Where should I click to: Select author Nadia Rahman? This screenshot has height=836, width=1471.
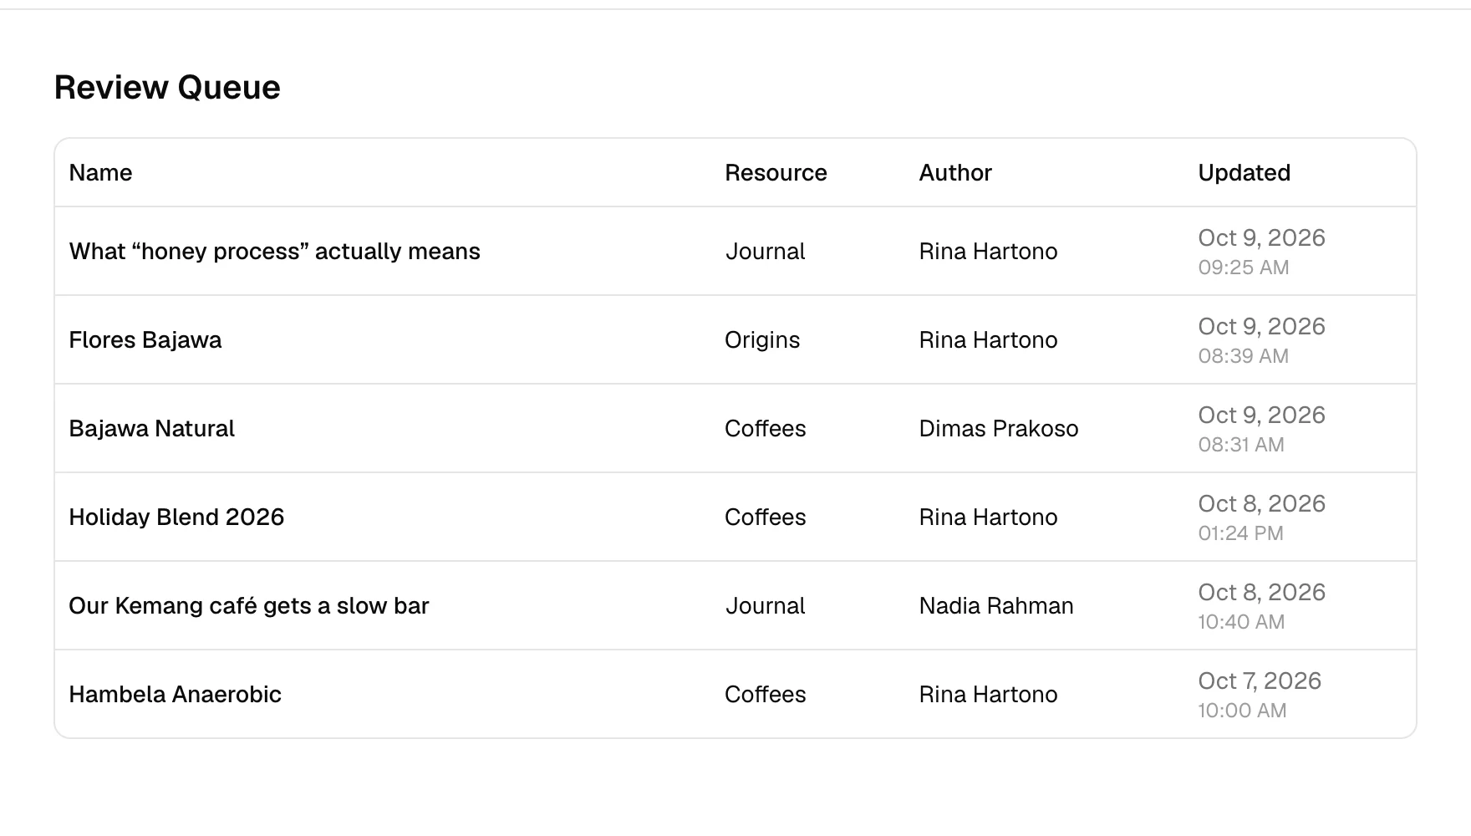[996, 606]
